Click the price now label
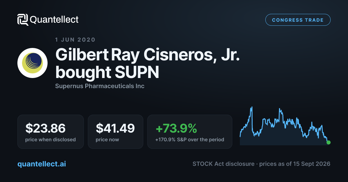Viewport: 348px width, 182px height. coord(107,140)
